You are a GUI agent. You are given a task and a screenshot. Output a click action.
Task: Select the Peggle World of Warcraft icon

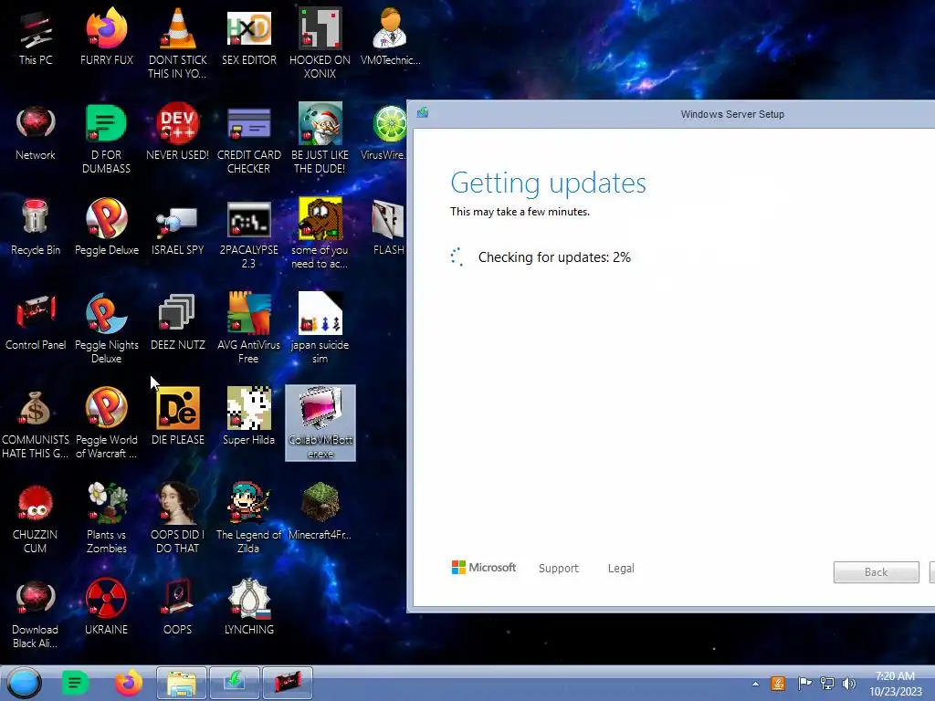click(106, 424)
